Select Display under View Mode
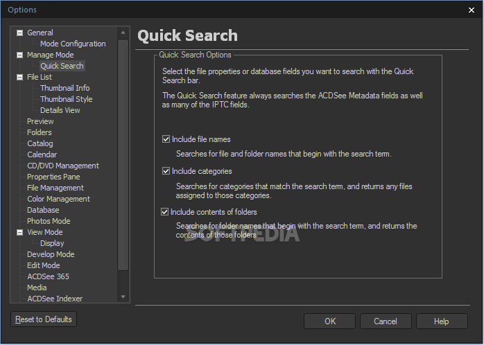 click(52, 244)
